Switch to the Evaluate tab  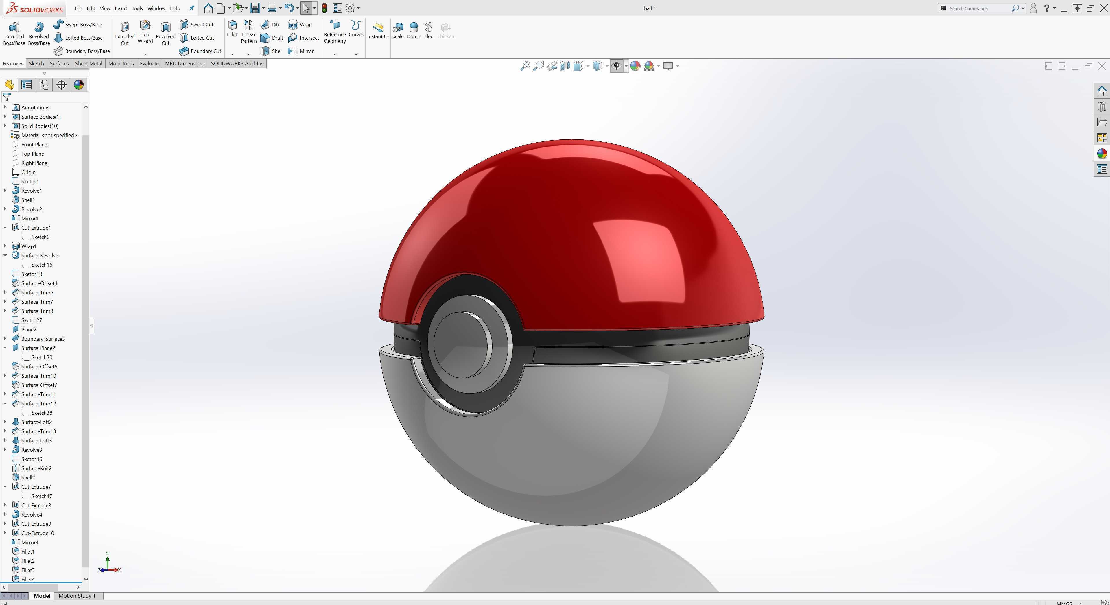click(149, 63)
